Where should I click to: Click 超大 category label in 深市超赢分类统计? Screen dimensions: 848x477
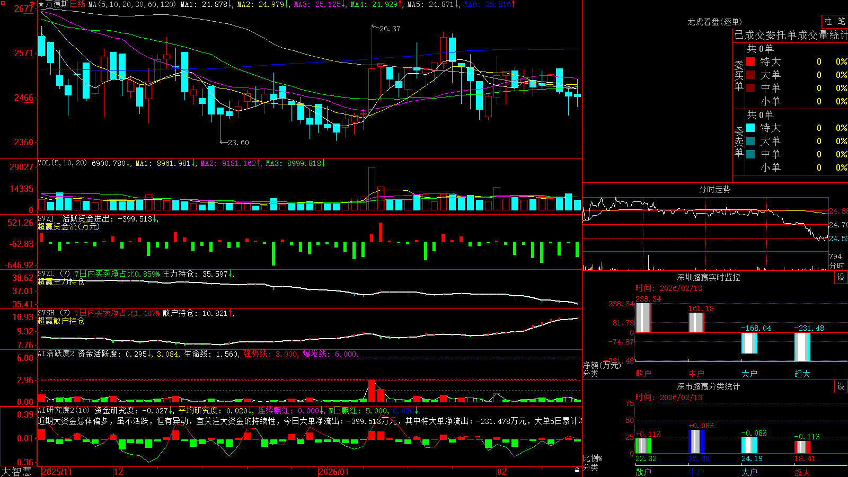(802, 472)
